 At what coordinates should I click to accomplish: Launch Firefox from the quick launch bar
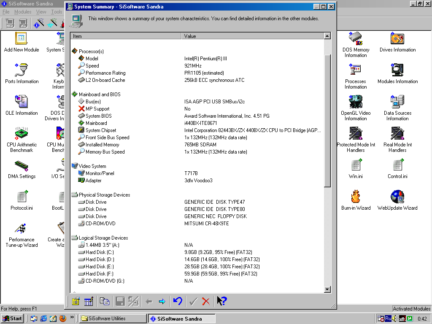pyautogui.click(x=63, y=319)
